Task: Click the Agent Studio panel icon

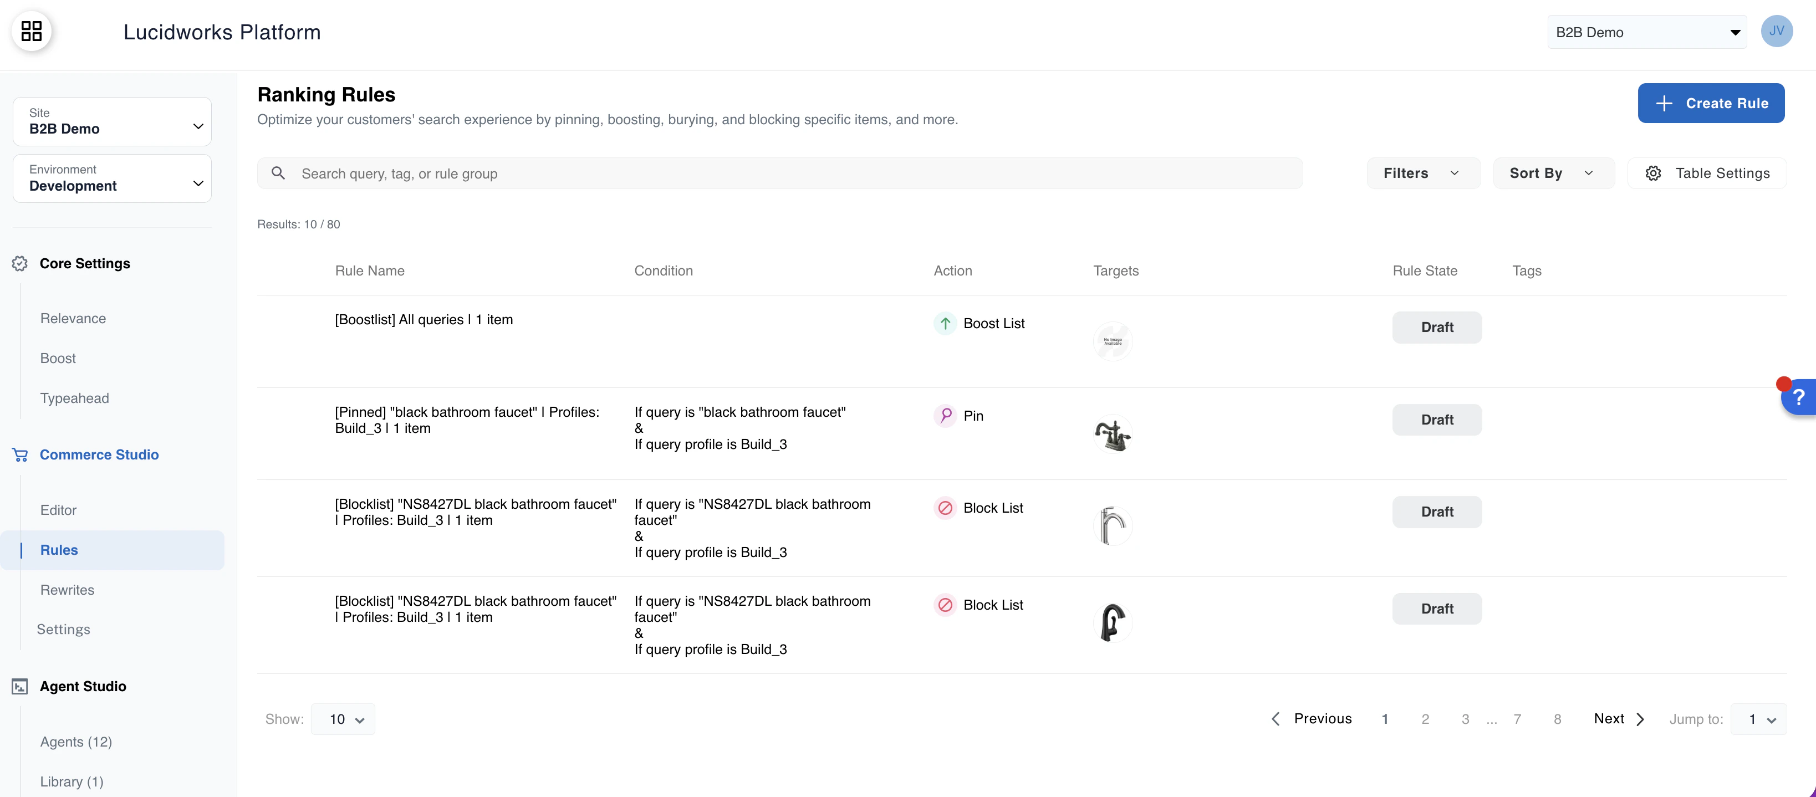Action: coord(19,686)
